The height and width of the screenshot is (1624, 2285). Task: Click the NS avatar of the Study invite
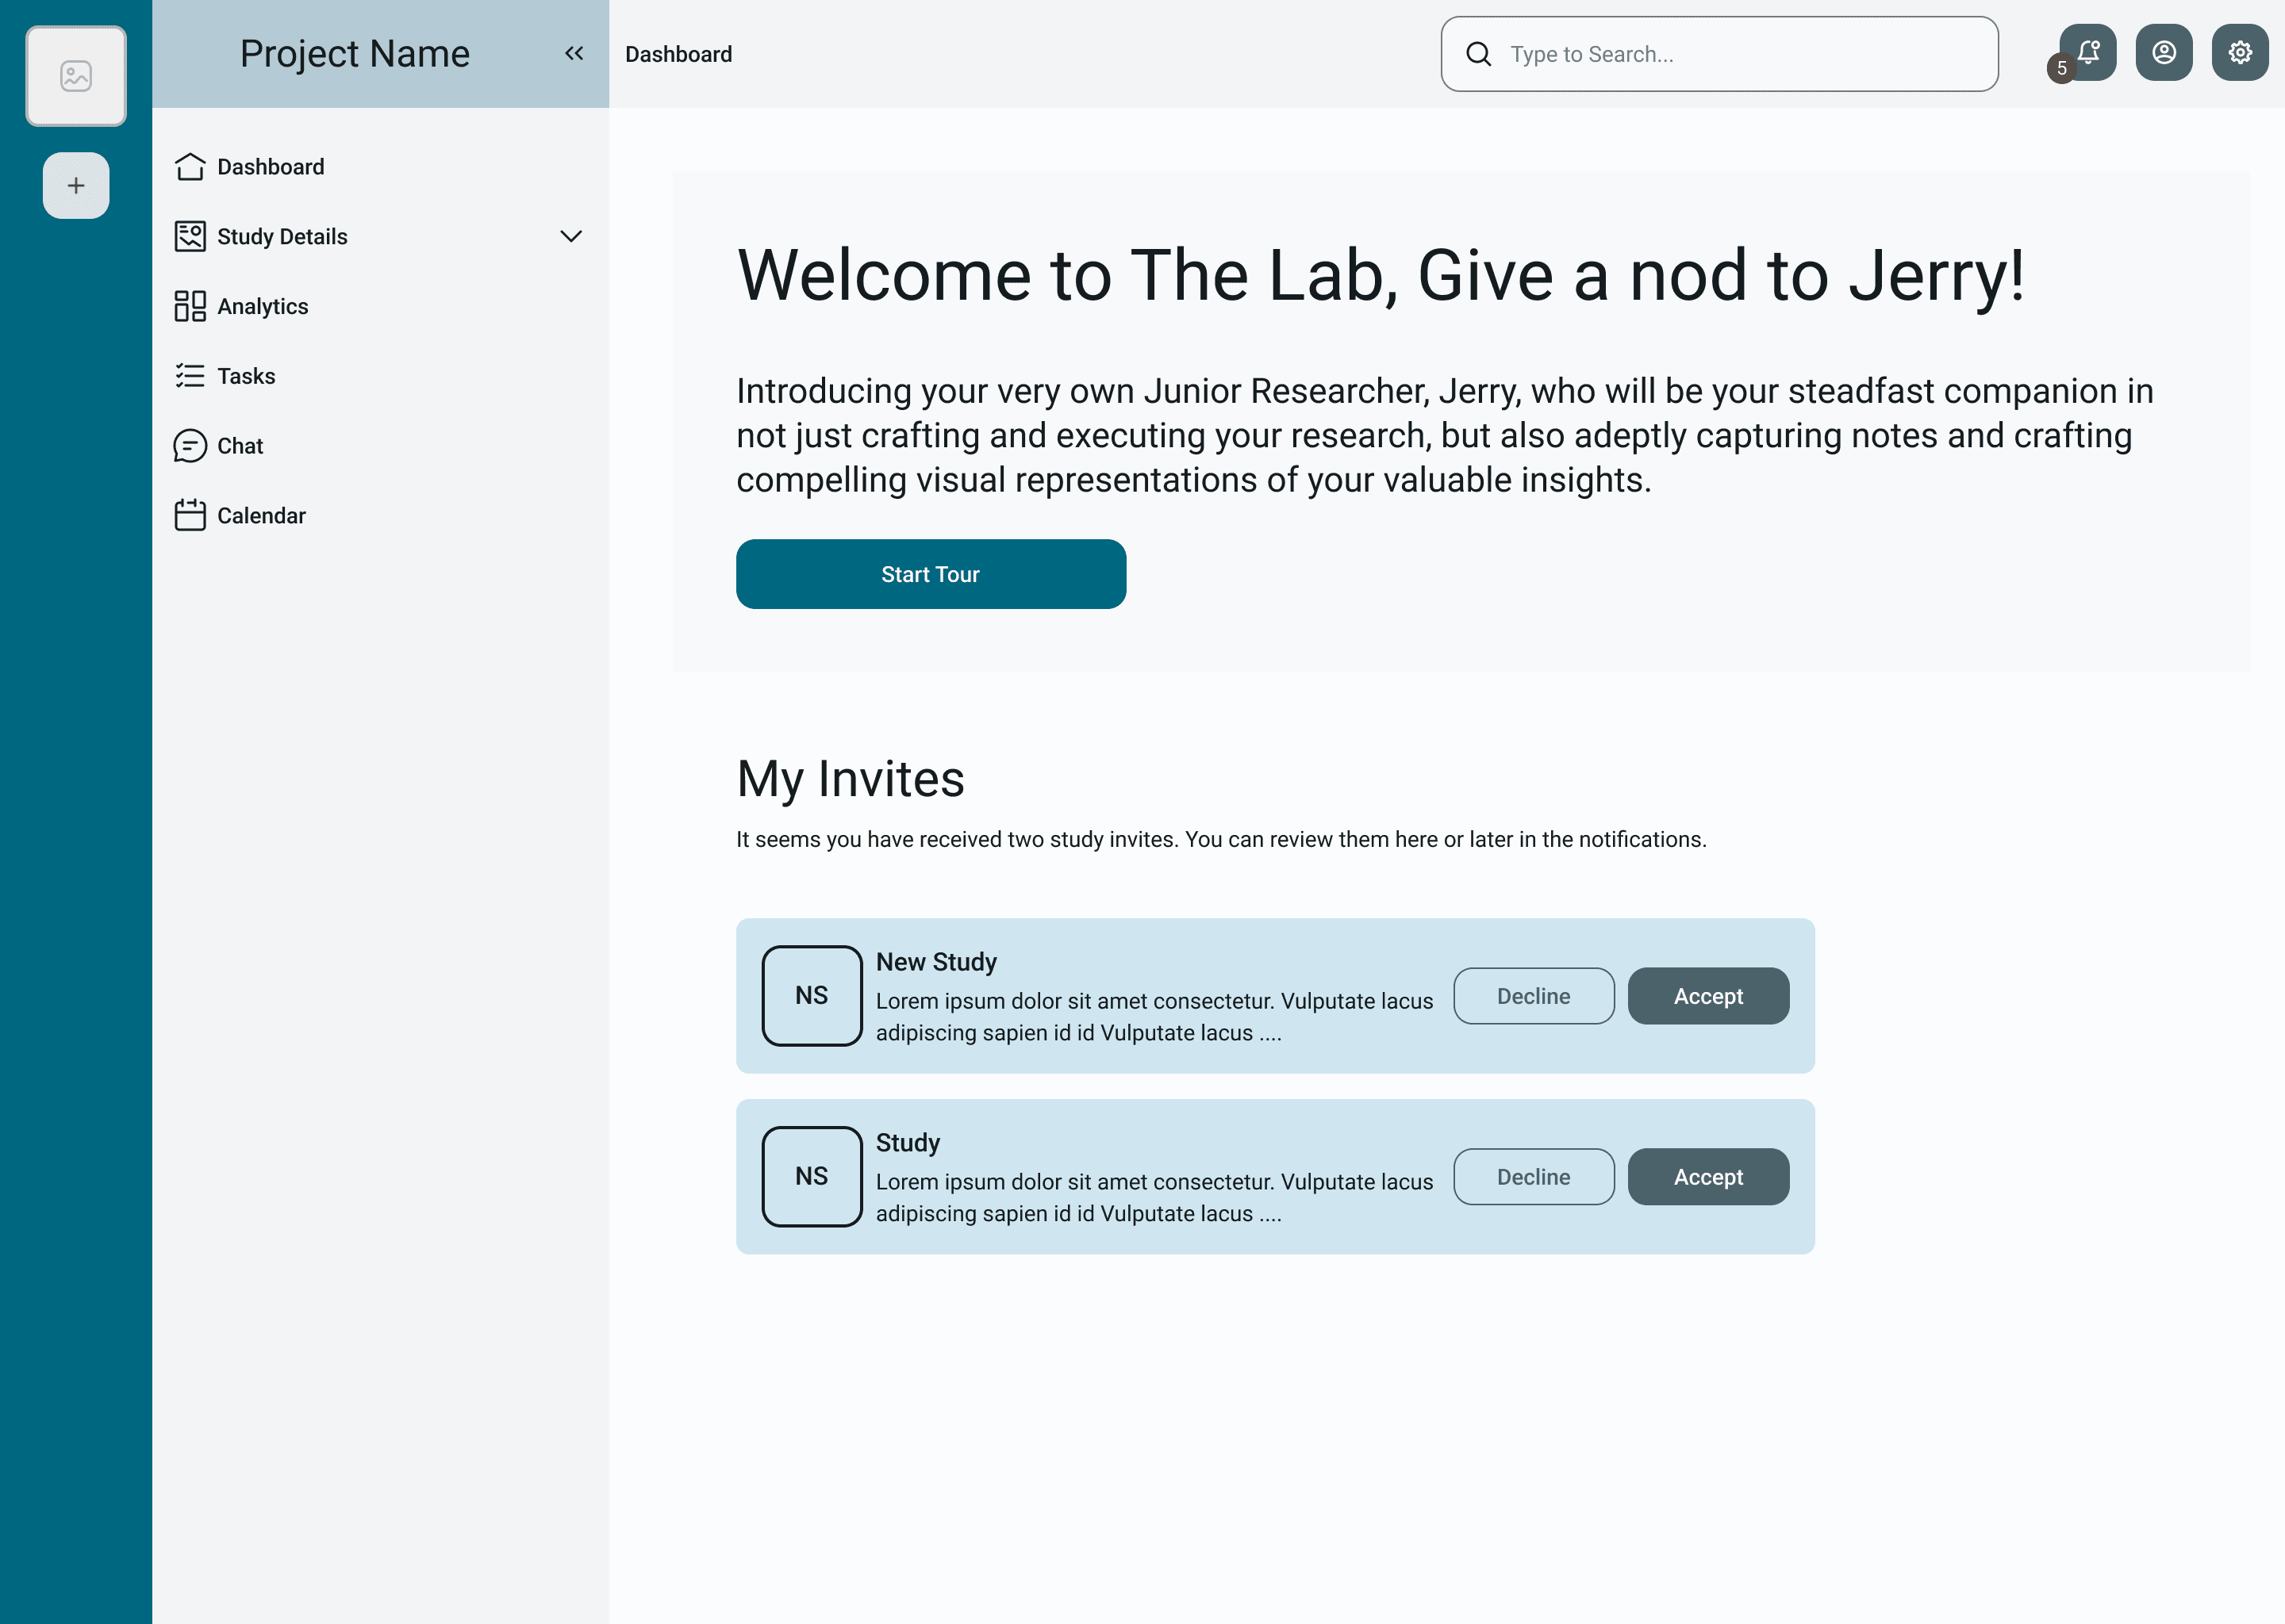coord(812,1177)
